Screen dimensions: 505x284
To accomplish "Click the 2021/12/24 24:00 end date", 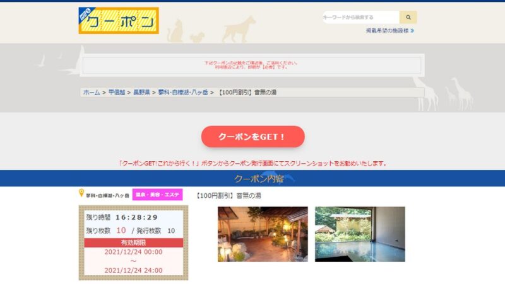I will [x=133, y=271].
